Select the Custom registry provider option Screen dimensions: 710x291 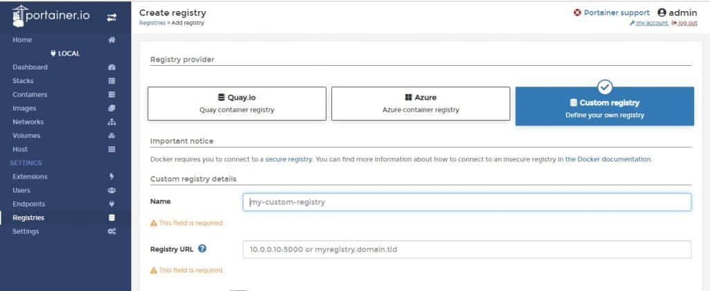pos(604,107)
